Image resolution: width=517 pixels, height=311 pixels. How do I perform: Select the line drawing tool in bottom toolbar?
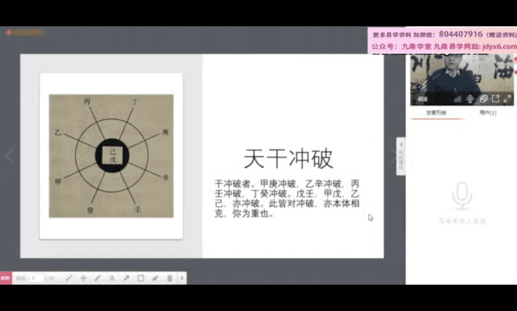[69, 278]
